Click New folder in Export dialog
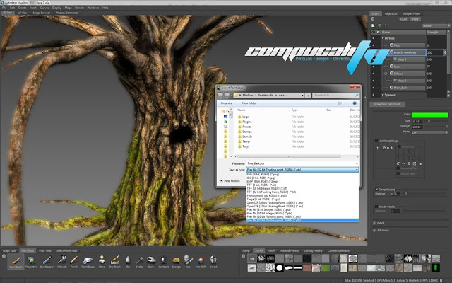This screenshot has height=283, width=452. [x=249, y=103]
